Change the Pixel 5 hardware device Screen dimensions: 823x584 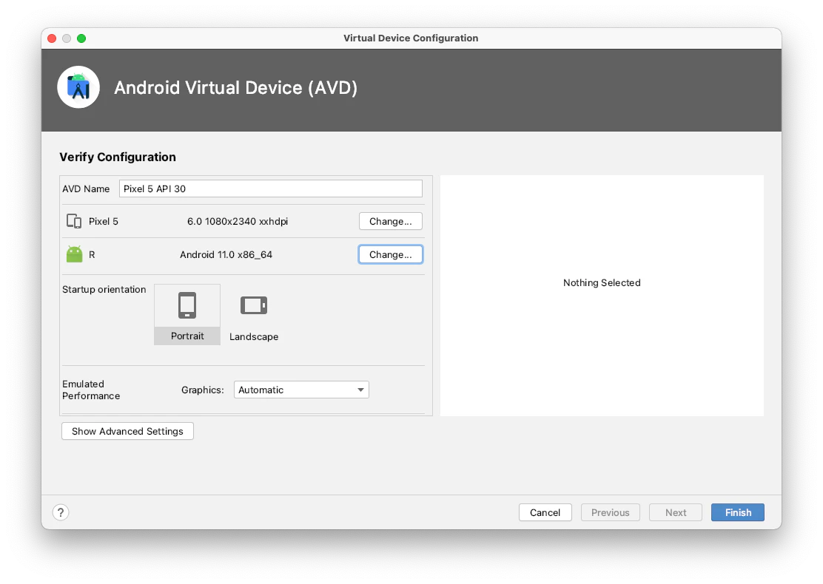(391, 221)
